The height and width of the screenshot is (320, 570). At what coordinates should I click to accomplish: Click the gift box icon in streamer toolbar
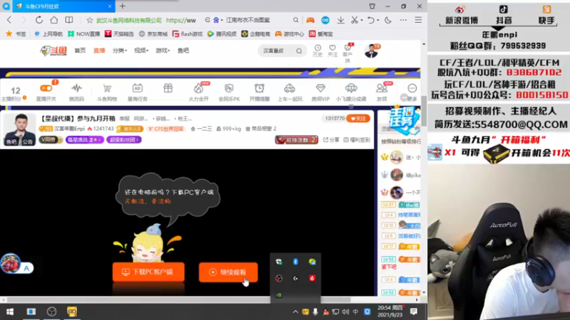(x=168, y=88)
